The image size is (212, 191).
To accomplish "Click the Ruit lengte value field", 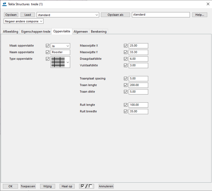I will (138, 105).
